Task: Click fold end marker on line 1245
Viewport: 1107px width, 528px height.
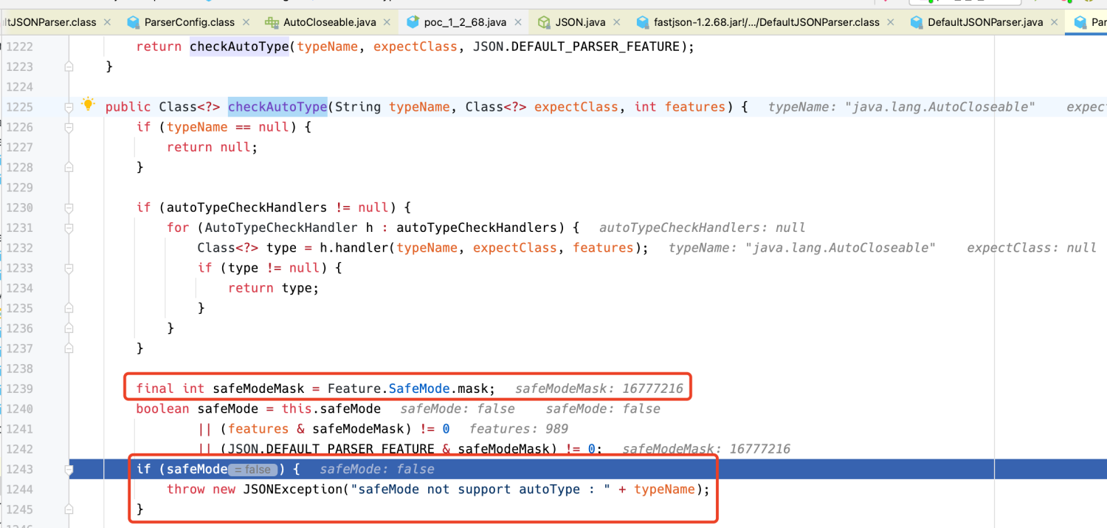Action: click(x=69, y=509)
